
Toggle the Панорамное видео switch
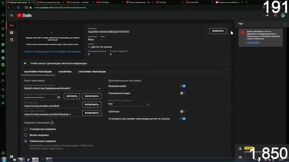point(183,93)
